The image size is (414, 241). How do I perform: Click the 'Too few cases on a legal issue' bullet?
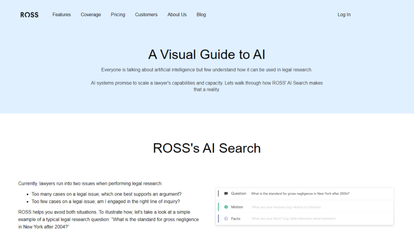[x=106, y=201]
